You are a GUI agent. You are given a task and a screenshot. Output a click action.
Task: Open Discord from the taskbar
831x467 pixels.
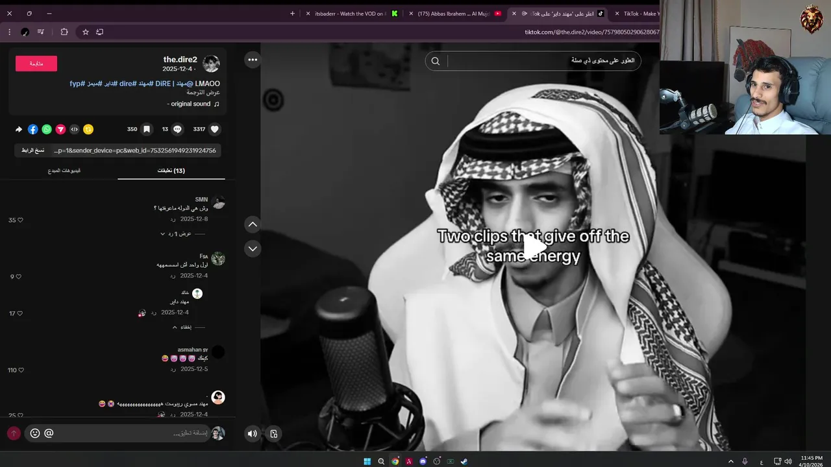pyautogui.click(x=423, y=461)
